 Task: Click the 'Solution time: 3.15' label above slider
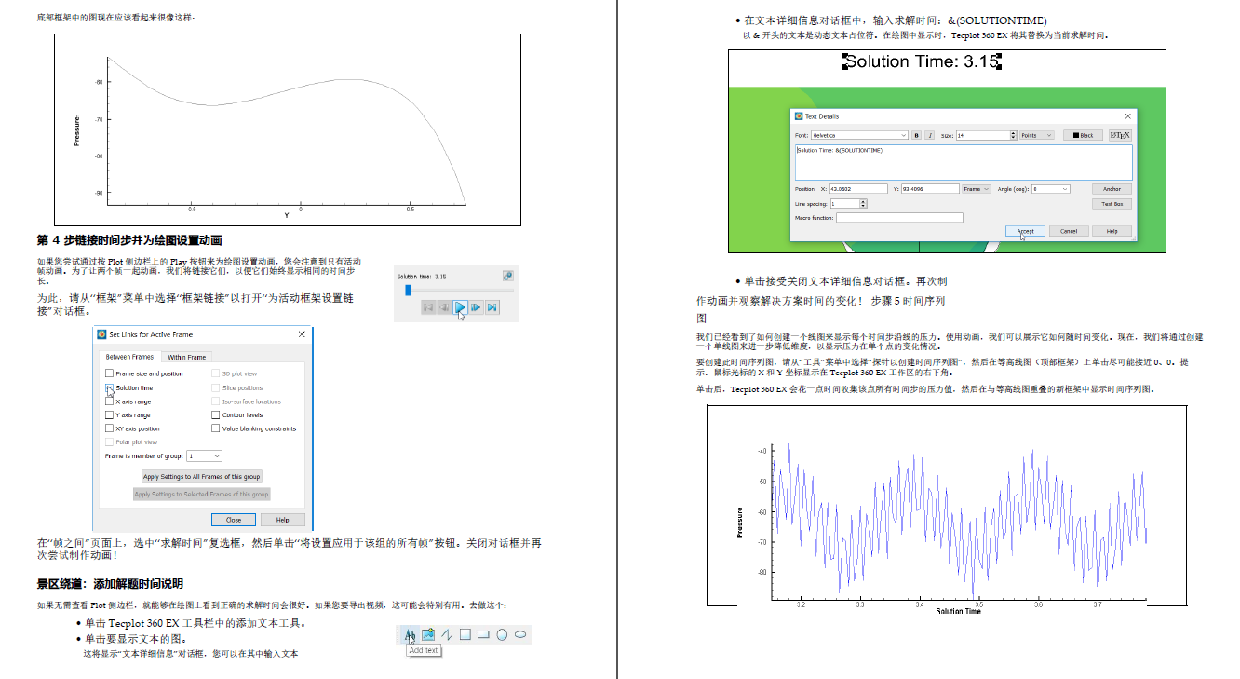(422, 277)
